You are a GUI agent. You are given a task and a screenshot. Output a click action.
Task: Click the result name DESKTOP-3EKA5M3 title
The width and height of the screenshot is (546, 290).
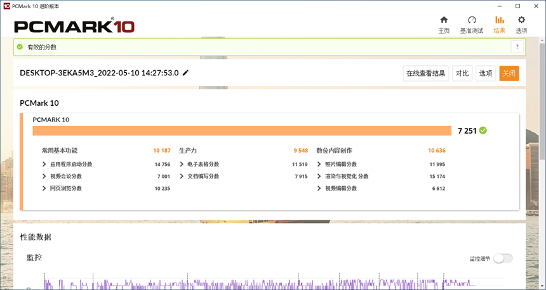point(99,73)
